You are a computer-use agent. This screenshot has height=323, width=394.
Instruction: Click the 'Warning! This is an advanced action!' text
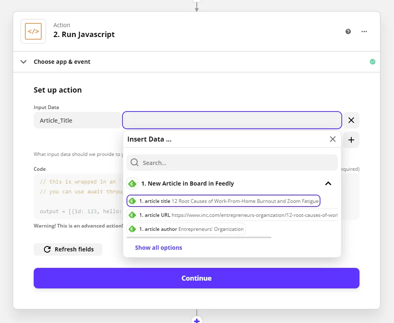[x=78, y=225]
